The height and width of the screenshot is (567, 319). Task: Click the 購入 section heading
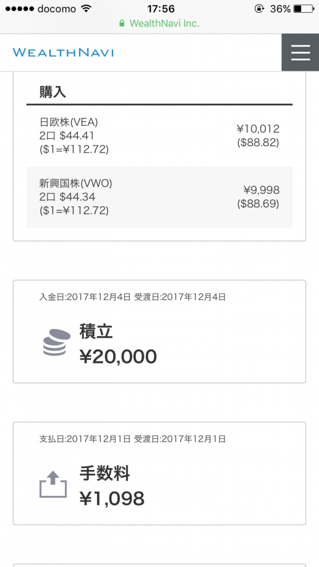(53, 92)
